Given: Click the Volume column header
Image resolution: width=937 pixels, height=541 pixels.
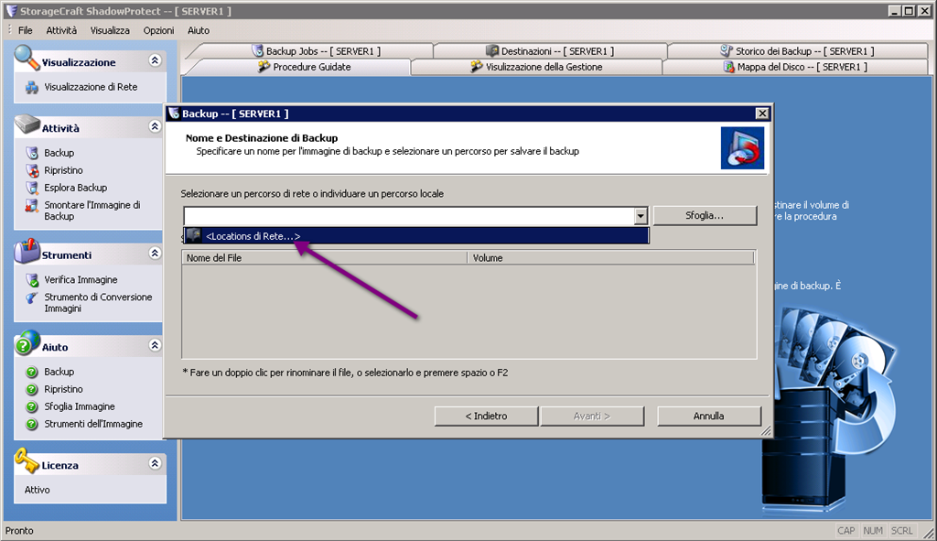Looking at the screenshot, I should point(610,257).
